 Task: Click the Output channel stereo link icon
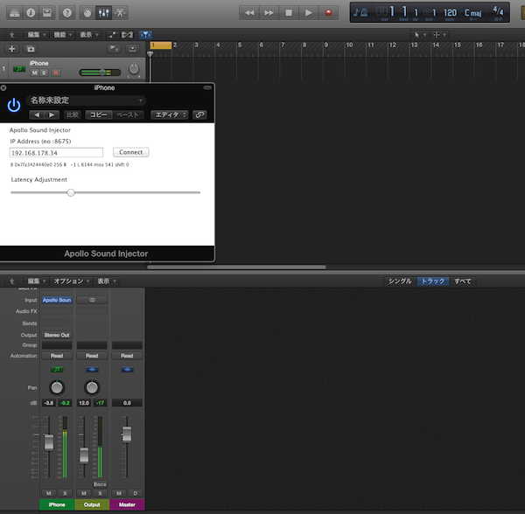(x=92, y=300)
